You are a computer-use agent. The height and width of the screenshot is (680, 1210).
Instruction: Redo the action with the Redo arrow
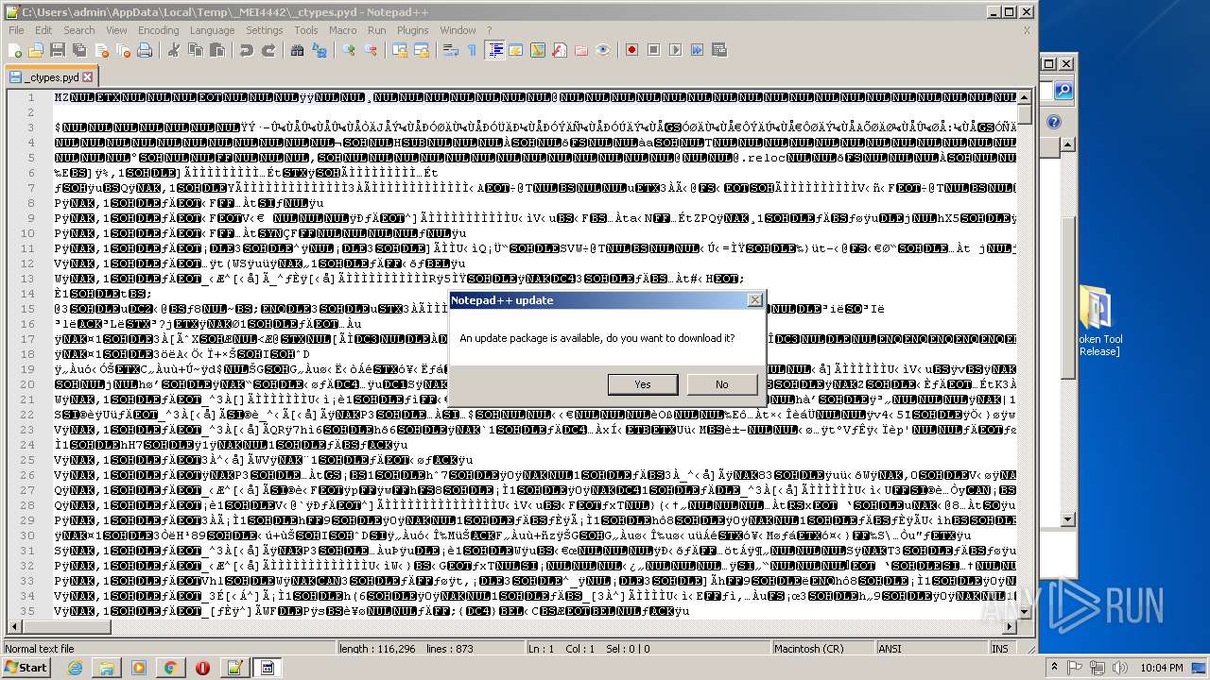click(x=268, y=50)
